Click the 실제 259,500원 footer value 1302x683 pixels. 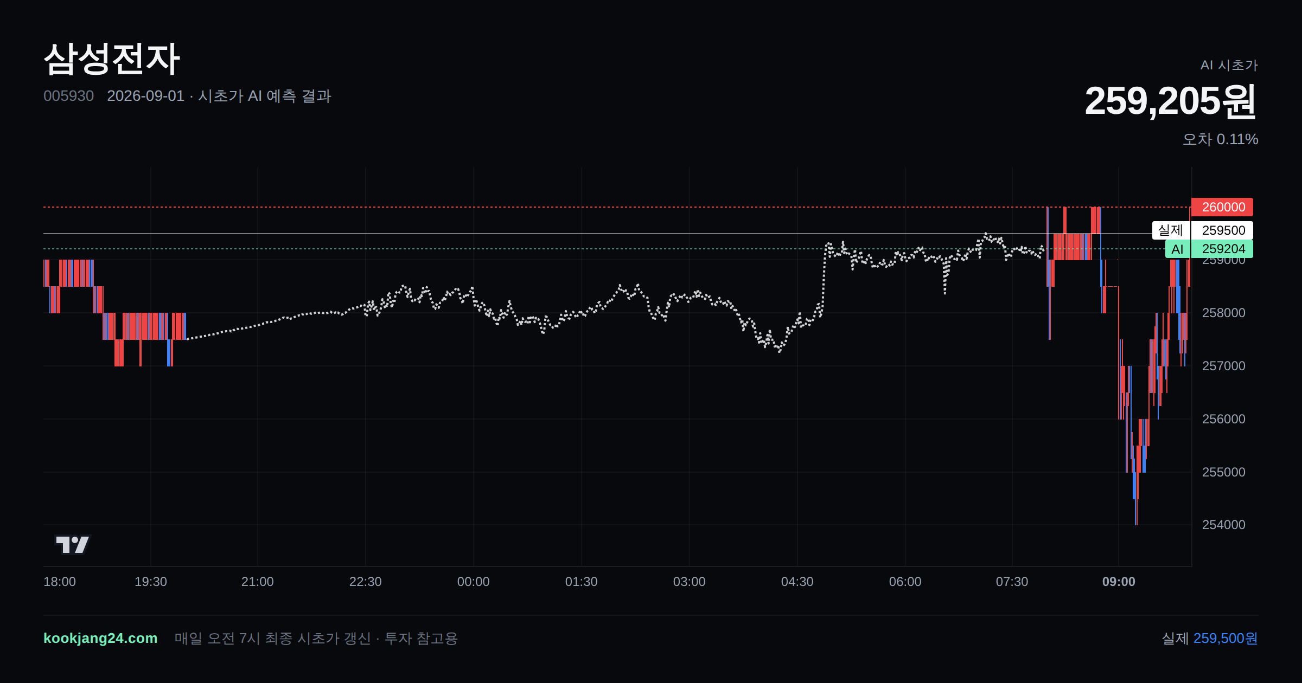point(1210,638)
